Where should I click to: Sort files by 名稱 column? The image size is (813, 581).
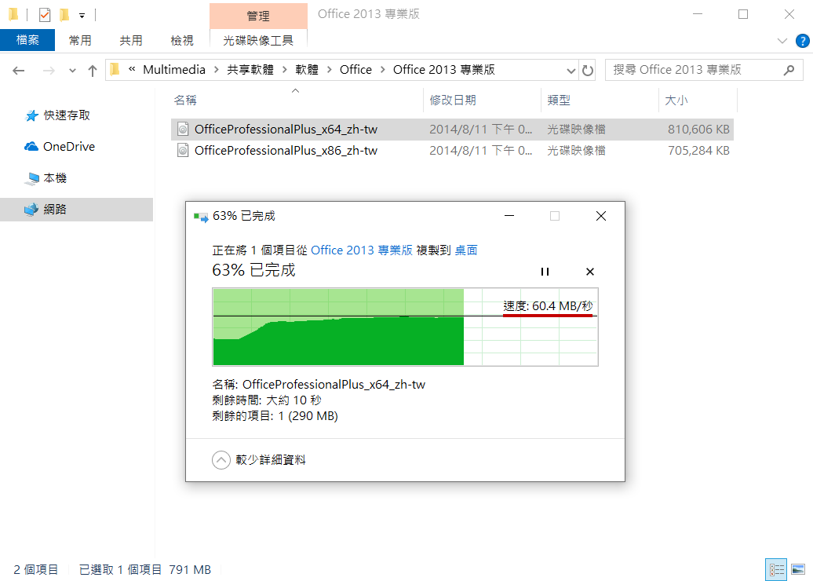(x=296, y=100)
